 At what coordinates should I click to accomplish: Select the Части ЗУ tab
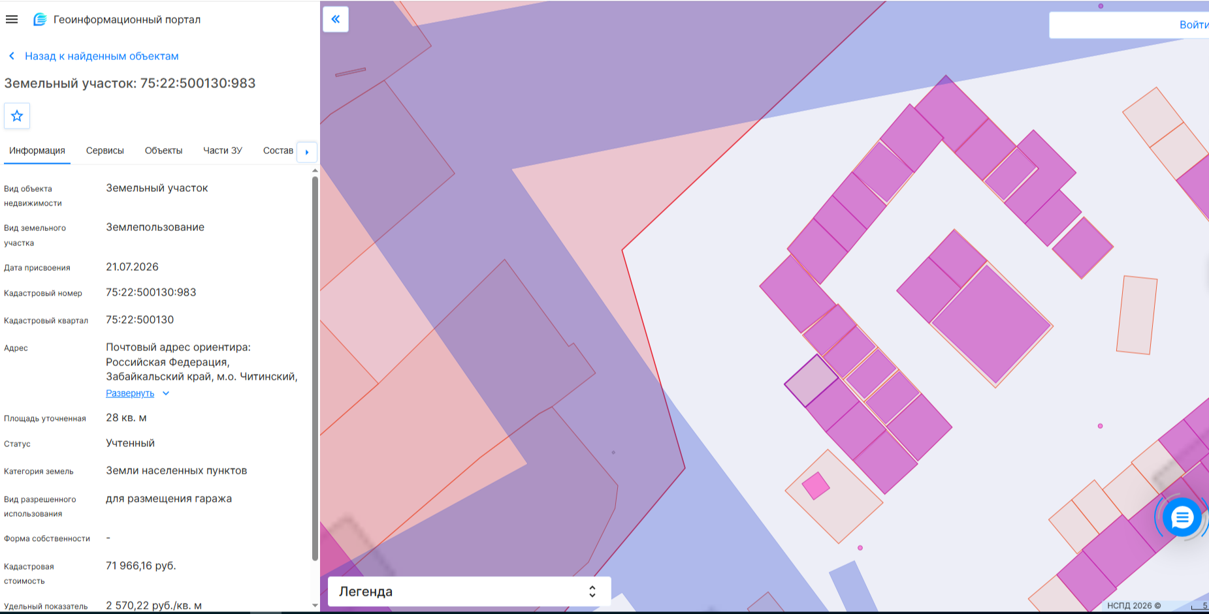tap(222, 151)
